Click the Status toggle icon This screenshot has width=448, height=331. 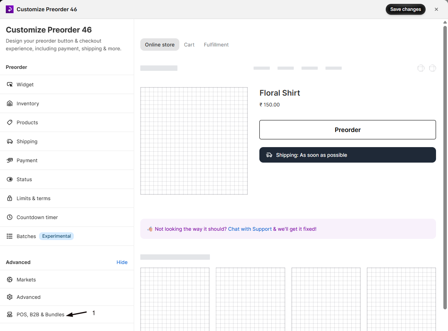(x=10, y=179)
